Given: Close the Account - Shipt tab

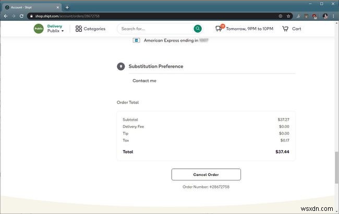Looking at the screenshot, I should (58, 7).
